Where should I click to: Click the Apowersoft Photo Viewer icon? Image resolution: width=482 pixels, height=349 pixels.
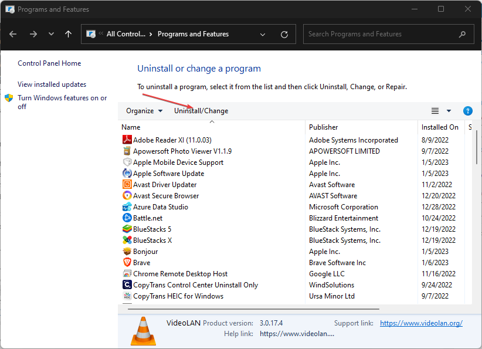[x=127, y=151]
